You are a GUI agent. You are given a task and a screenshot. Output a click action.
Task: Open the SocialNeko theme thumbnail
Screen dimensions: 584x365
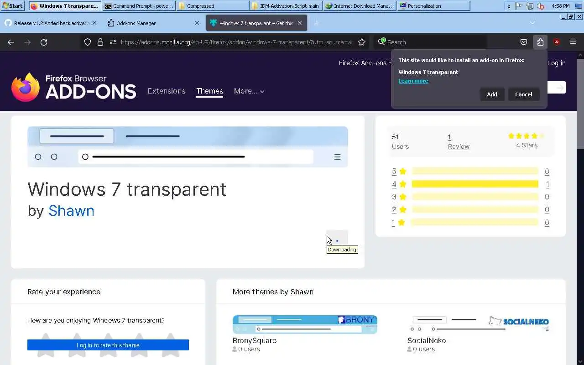[480, 324]
